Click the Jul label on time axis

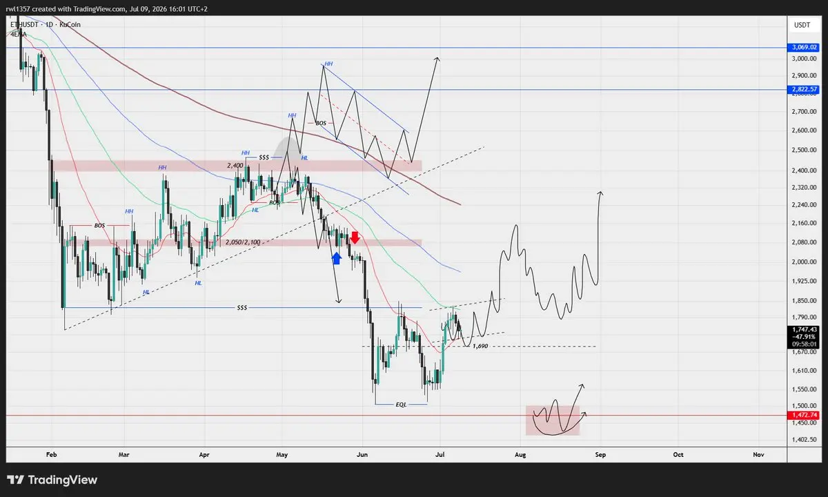(439, 455)
